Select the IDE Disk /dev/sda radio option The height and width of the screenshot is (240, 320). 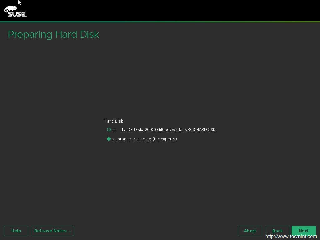coord(109,130)
